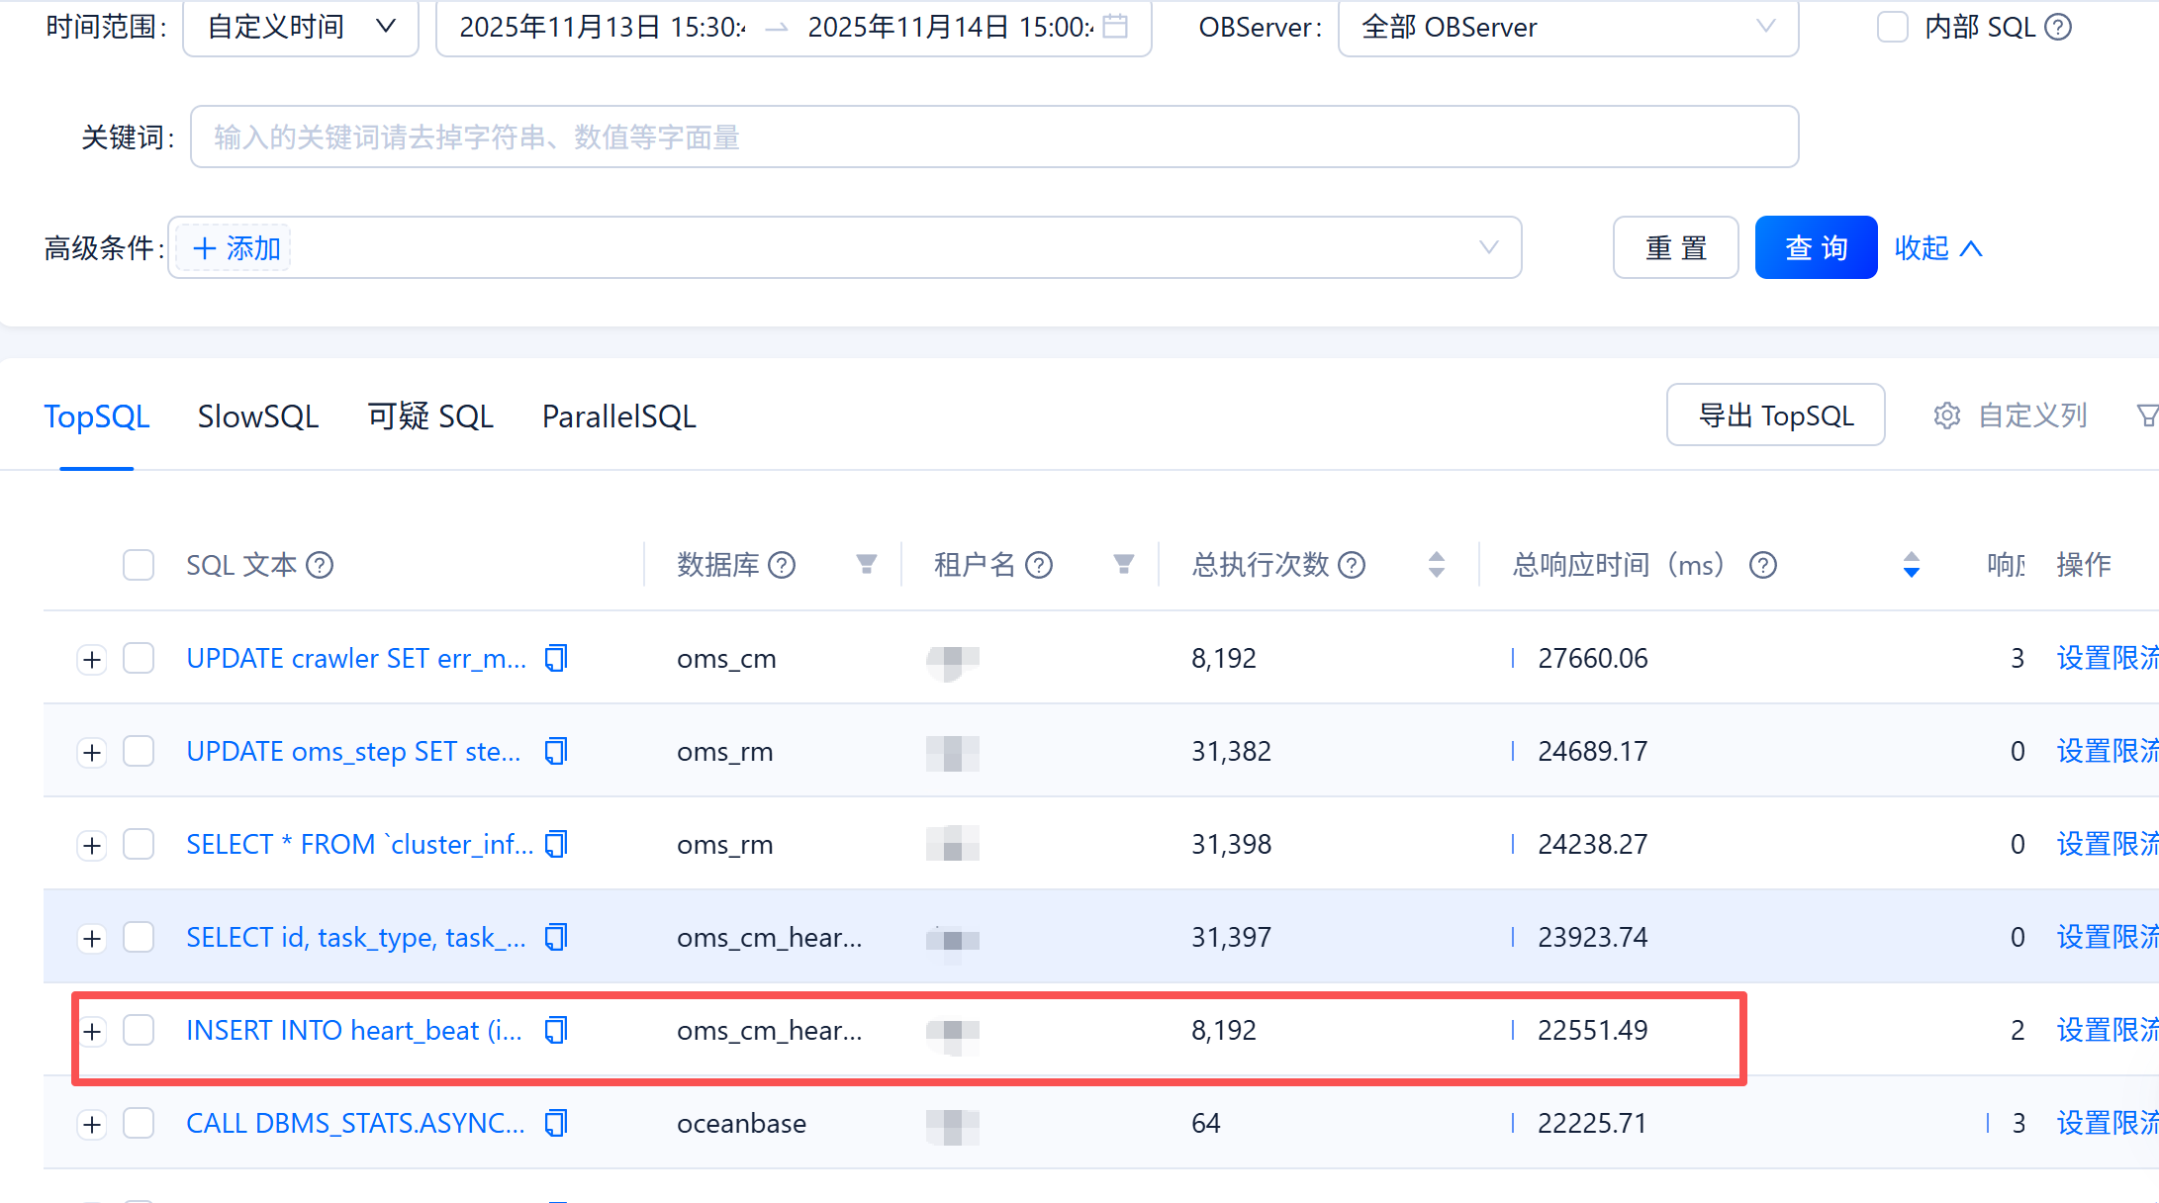Open the help icon next to 内部 SQL
This screenshot has width=2159, height=1203.
pyautogui.click(x=2058, y=27)
